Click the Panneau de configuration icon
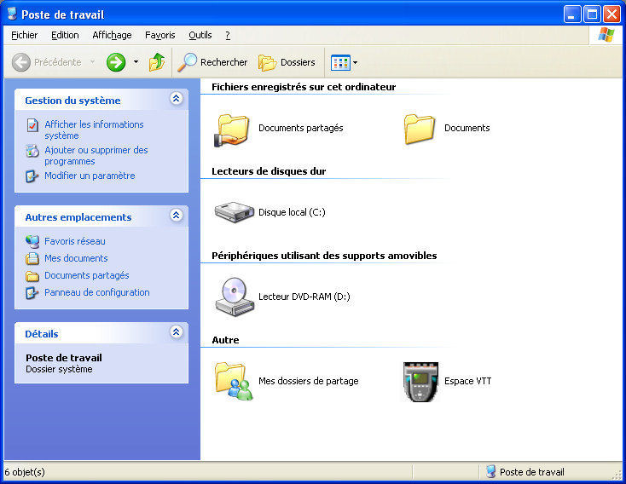Viewport: 626px width, 484px height. (x=32, y=293)
